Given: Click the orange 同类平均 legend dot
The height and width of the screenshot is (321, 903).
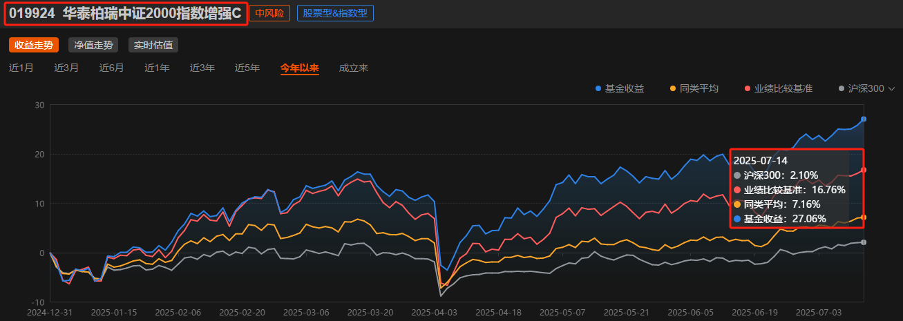Looking at the screenshot, I should pos(674,89).
